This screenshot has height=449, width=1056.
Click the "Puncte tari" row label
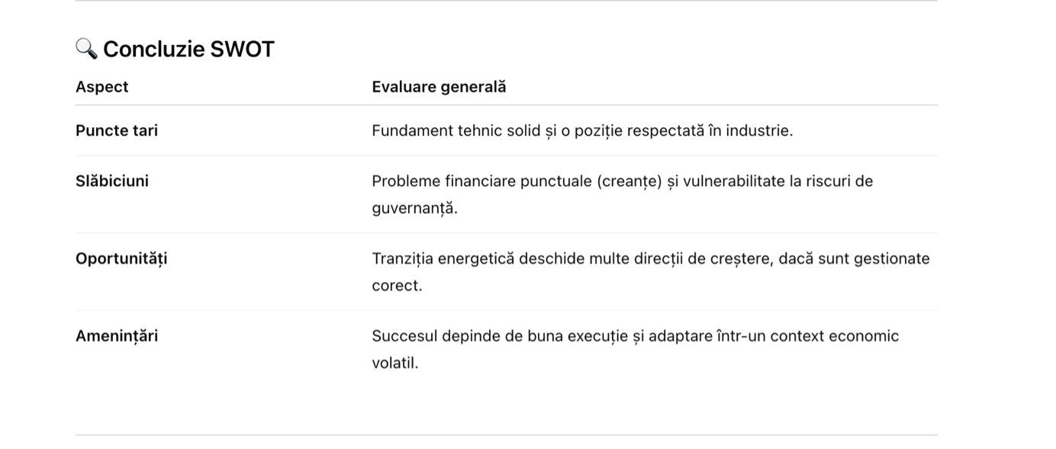pos(117,130)
